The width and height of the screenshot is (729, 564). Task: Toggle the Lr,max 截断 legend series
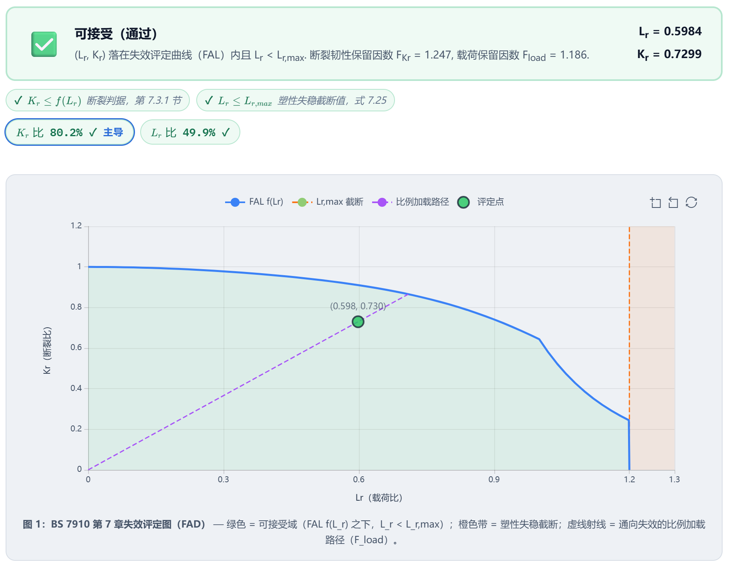tap(328, 202)
